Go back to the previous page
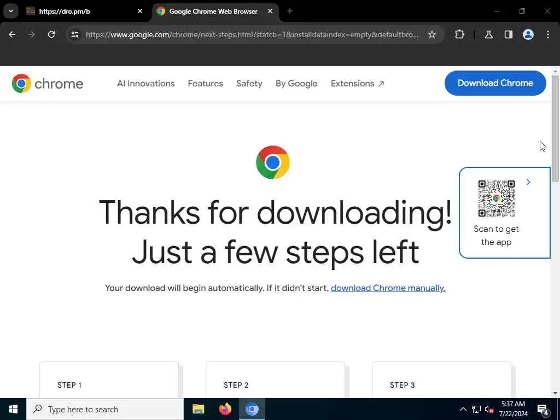560x420 pixels. tap(12, 34)
